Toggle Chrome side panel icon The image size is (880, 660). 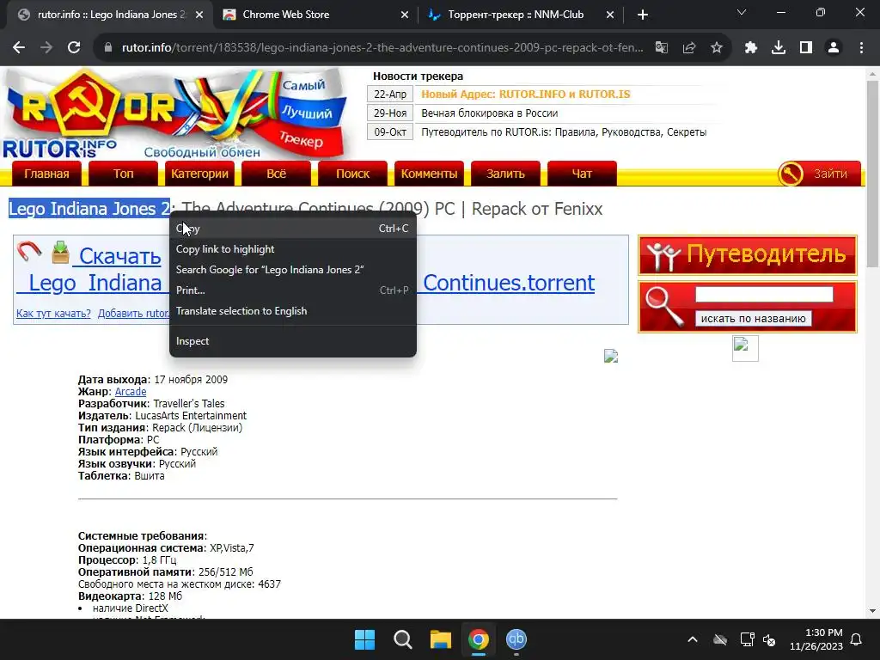(806, 48)
